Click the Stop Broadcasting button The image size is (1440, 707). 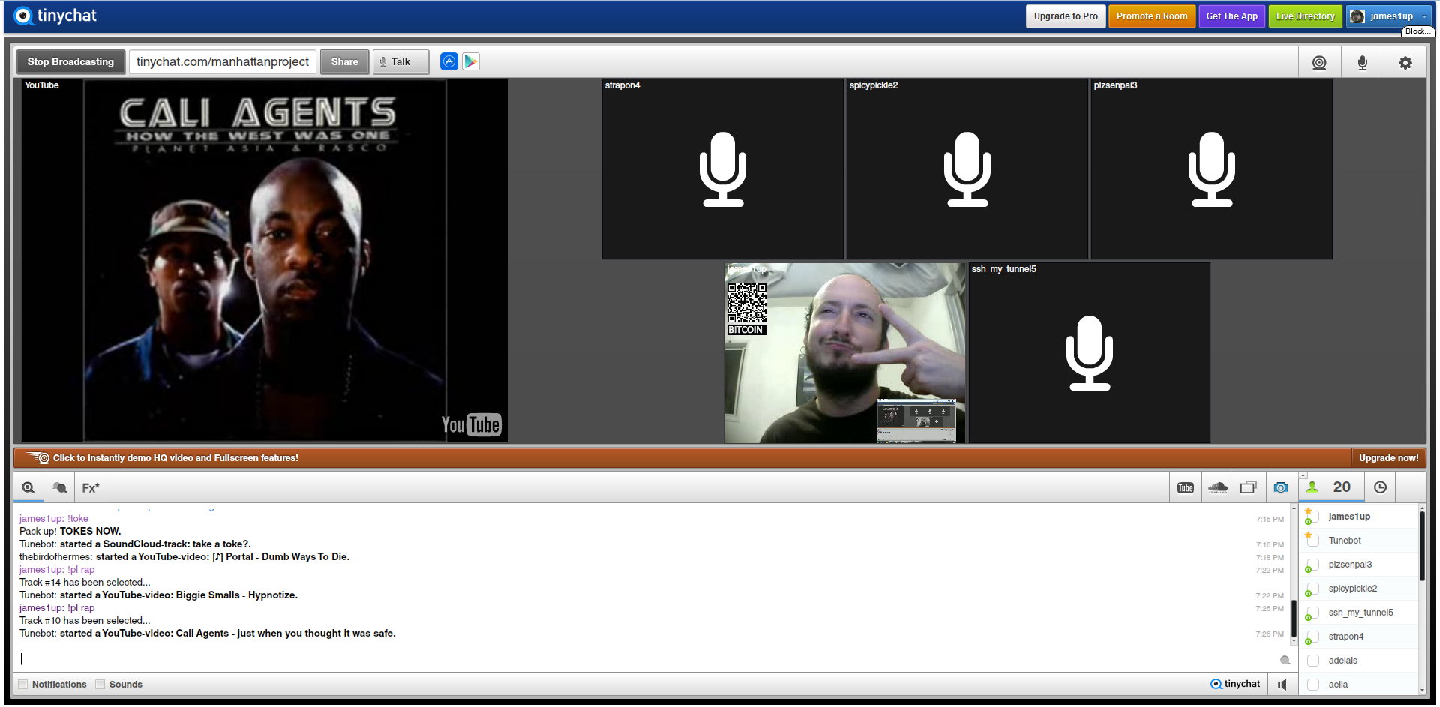point(70,61)
